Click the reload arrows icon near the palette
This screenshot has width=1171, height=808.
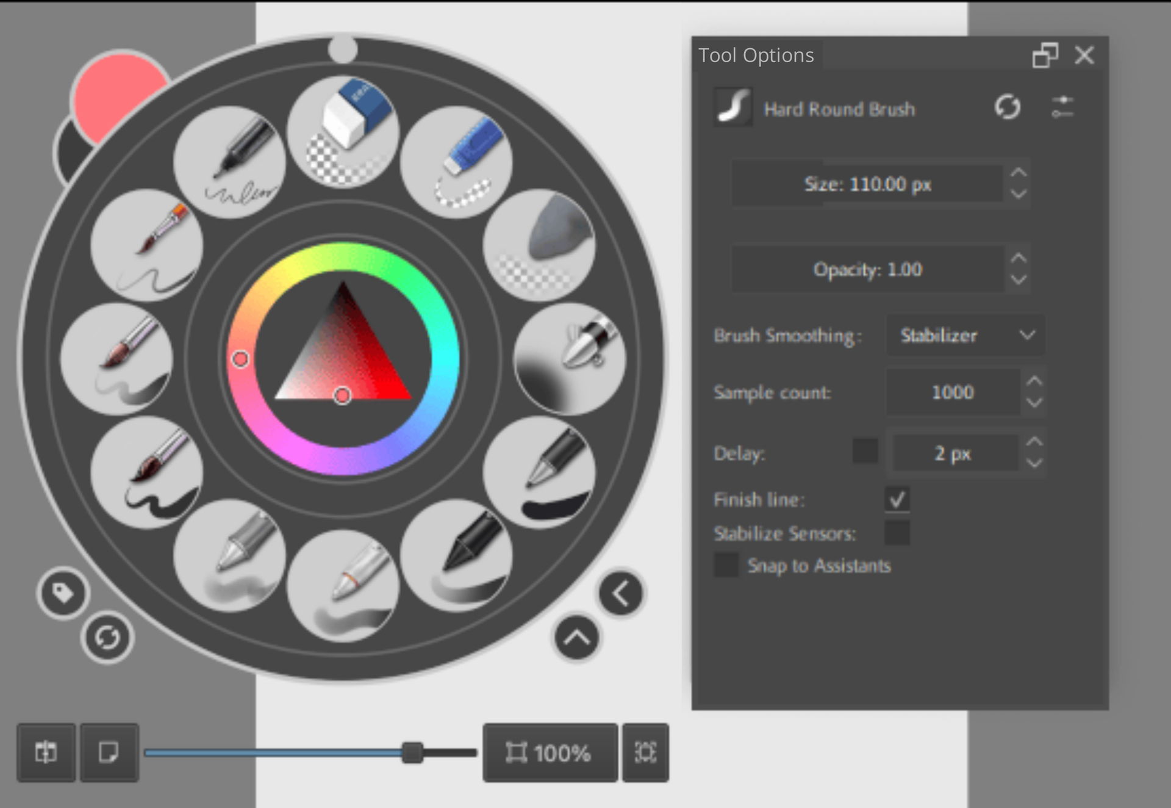click(x=107, y=638)
